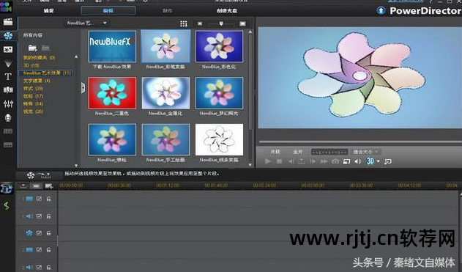Click the preview Play button
This screenshot has width=462, height=272.
267,161
